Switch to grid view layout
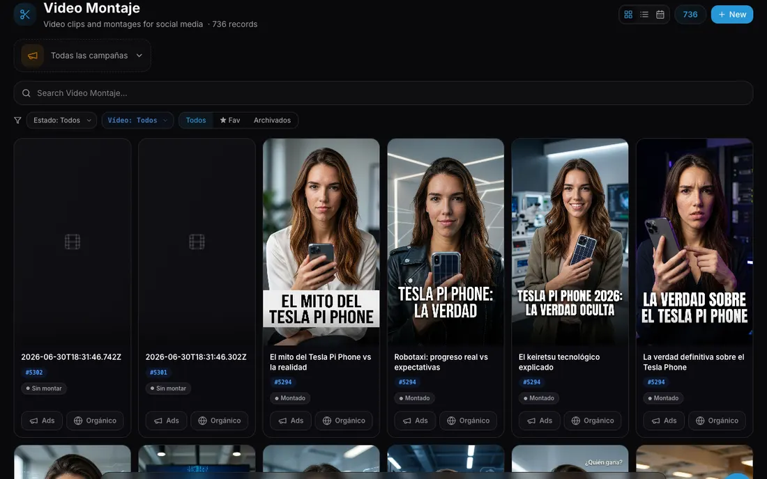Screen dimensions: 767x479 click(x=628, y=15)
